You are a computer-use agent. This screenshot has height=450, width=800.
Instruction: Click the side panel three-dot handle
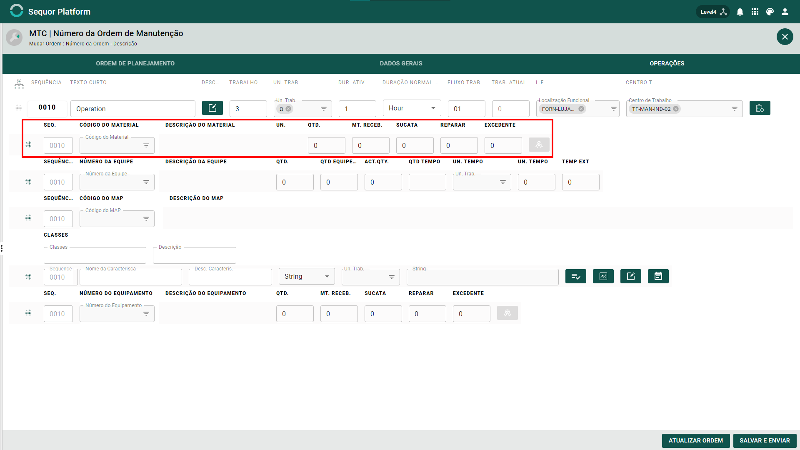[2, 248]
